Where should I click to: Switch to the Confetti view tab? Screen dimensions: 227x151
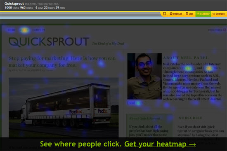point(219,14)
